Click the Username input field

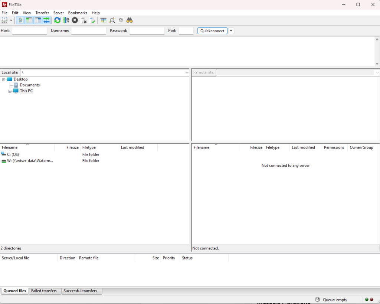pyautogui.click(x=89, y=31)
